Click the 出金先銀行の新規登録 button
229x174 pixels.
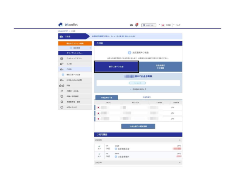[x=138, y=126]
